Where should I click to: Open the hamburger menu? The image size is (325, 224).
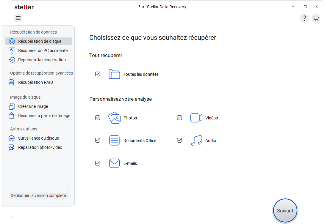point(18,18)
